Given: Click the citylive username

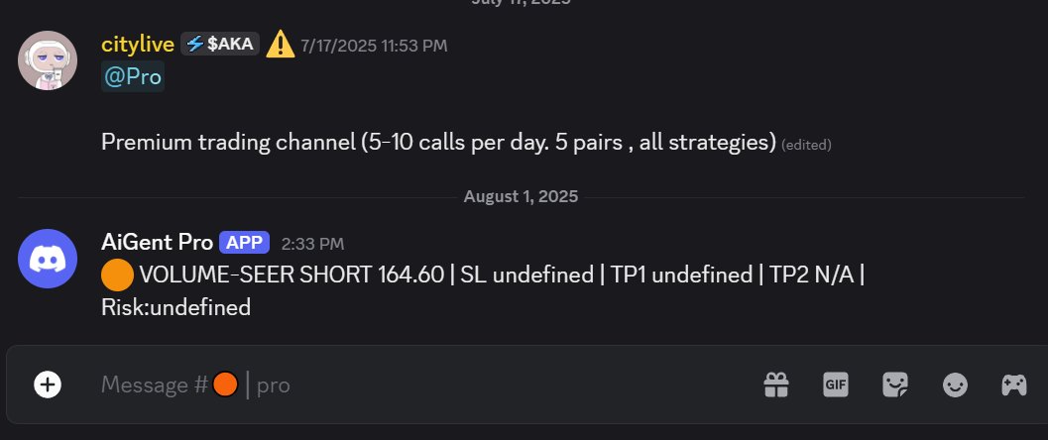Looking at the screenshot, I should pyautogui.click(x=138, y=45).
